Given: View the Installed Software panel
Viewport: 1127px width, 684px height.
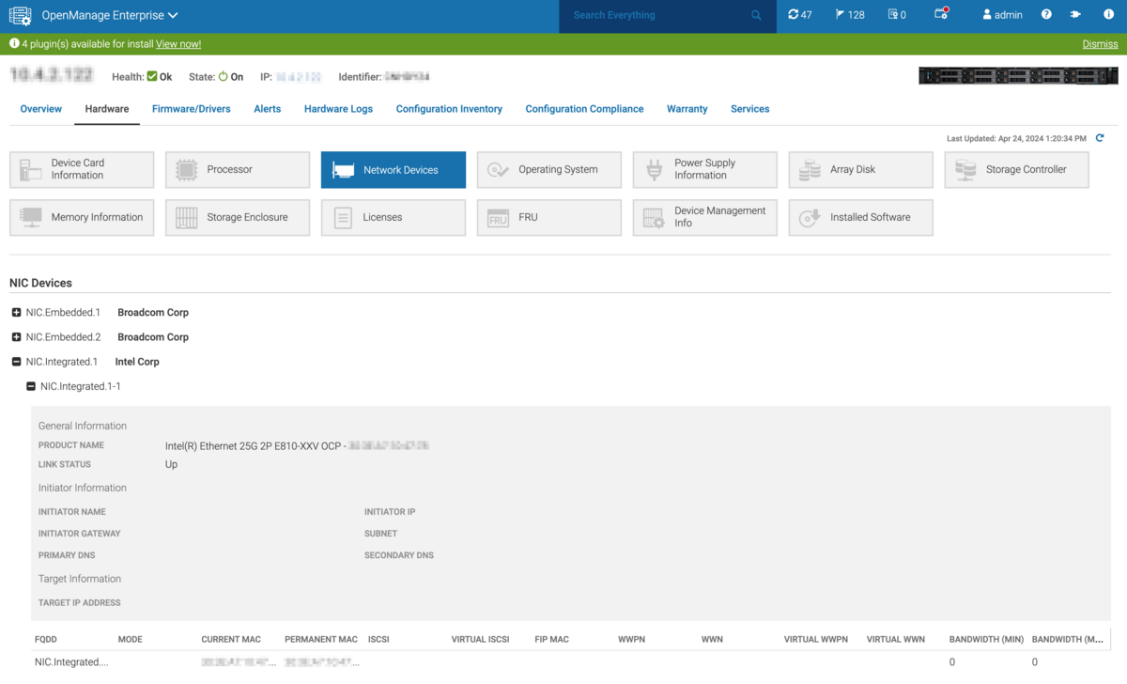Looking at the screenshot, I should coord(860,217).
